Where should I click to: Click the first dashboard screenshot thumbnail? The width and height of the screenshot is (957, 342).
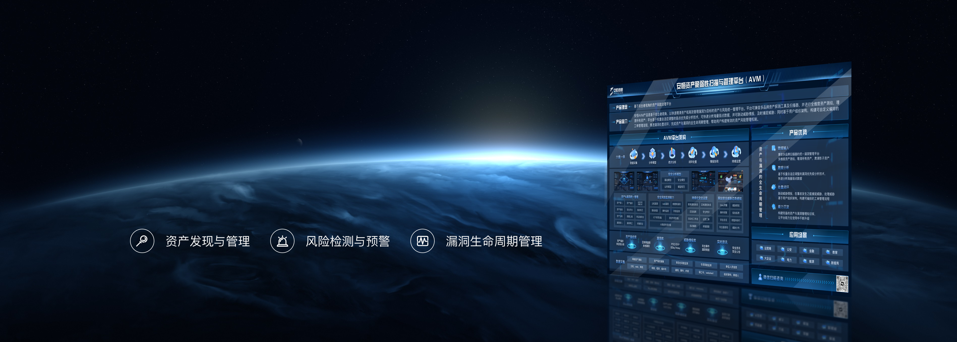624,181
